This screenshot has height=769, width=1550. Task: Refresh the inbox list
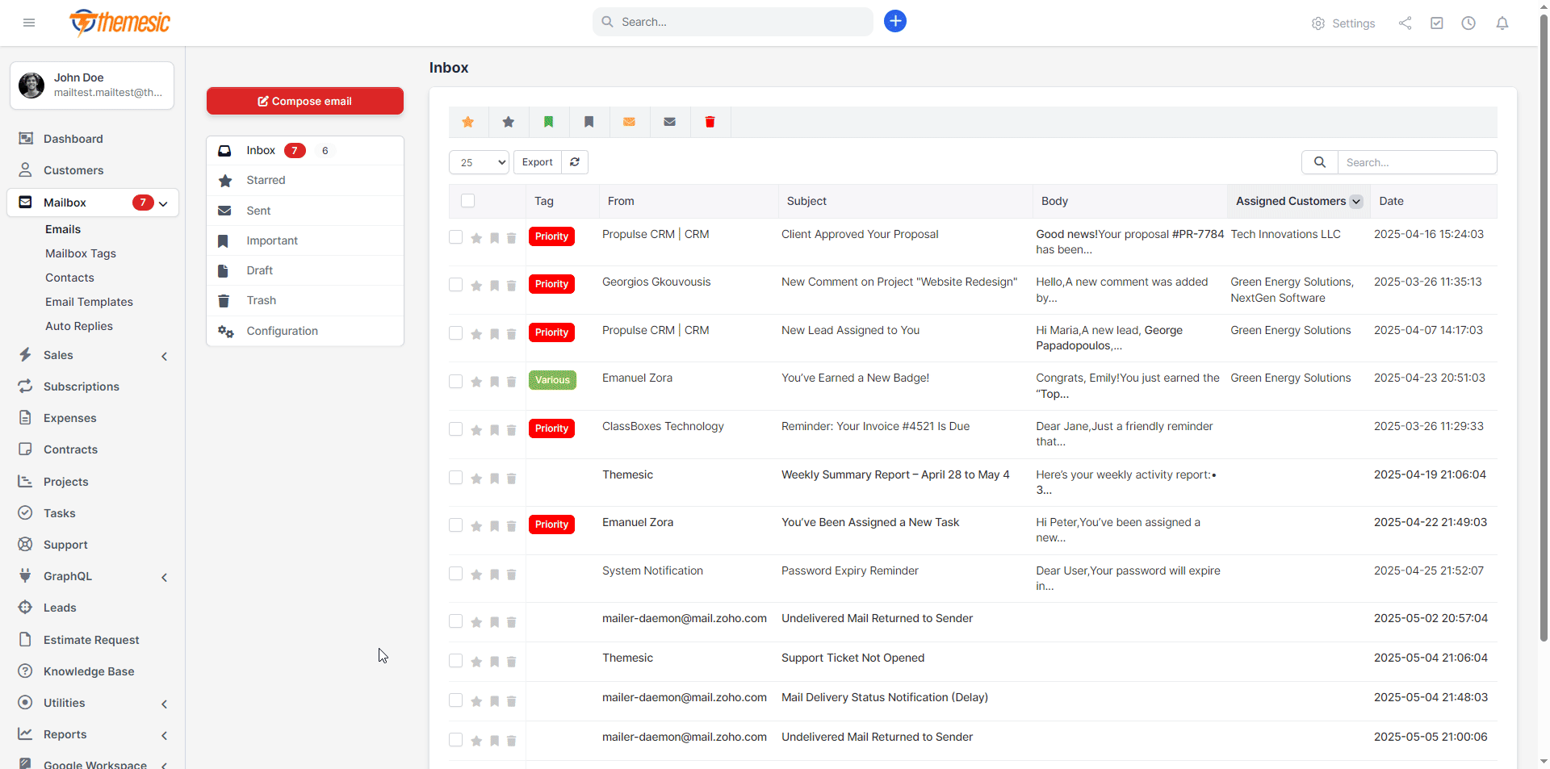pyautogui.click(x=575, y=162)
